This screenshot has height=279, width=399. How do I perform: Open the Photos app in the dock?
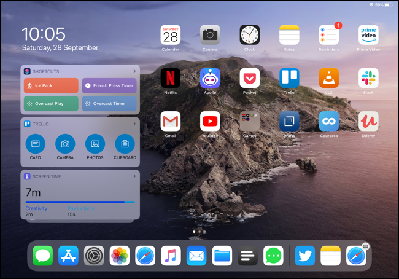120,256
